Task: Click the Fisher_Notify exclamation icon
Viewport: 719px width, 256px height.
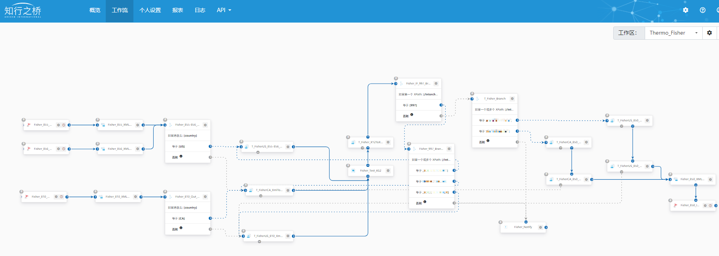Action: (506, 227)
